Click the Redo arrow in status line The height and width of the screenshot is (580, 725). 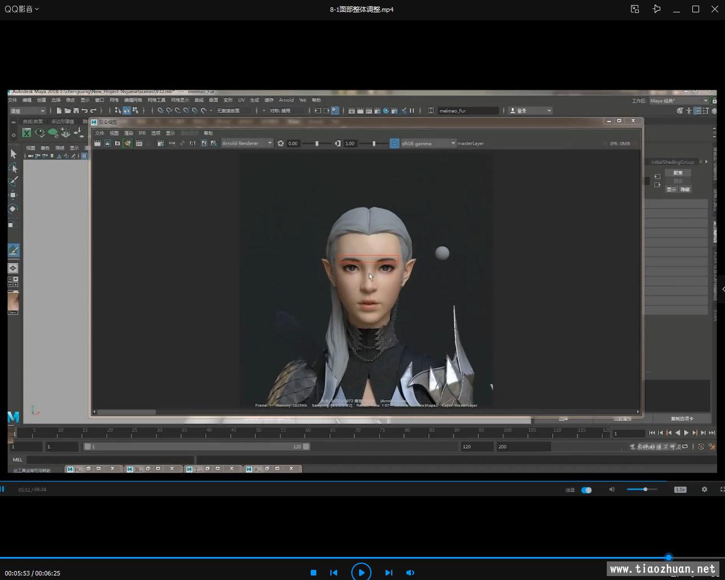tap(93, 111)
